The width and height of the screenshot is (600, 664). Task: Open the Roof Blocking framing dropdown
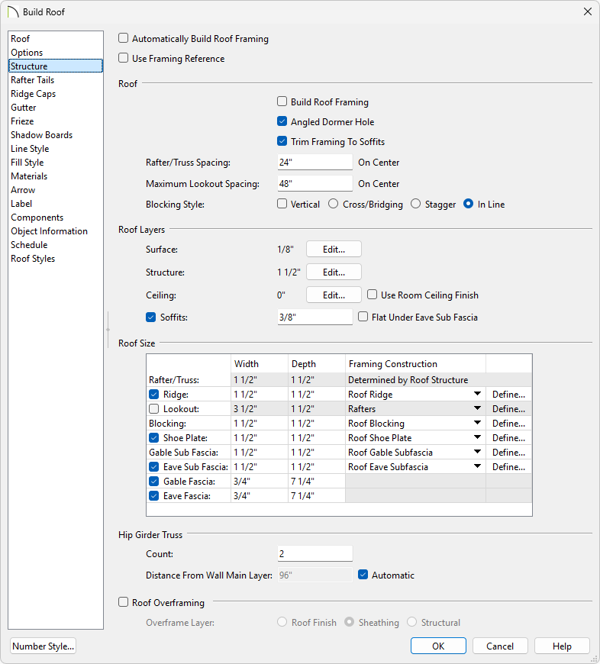[477, 424]
